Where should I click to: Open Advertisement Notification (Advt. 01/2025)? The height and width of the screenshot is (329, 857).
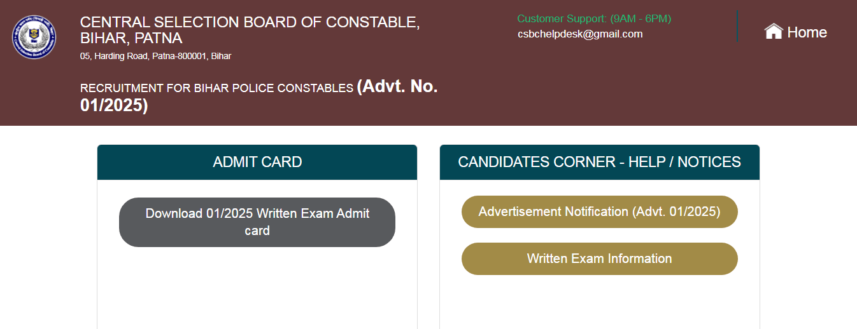coord(599,212)
